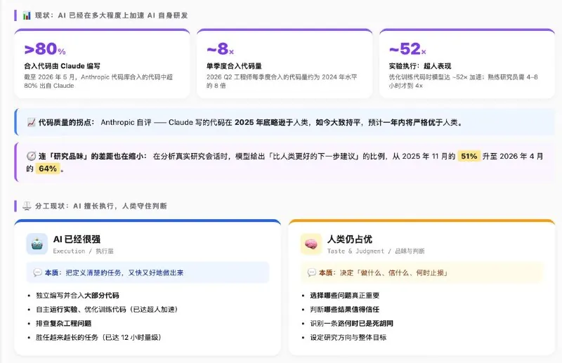Click the robot icon in AI 已经很强 card
Screen dimensions: 562x363
tap(37, 244)
